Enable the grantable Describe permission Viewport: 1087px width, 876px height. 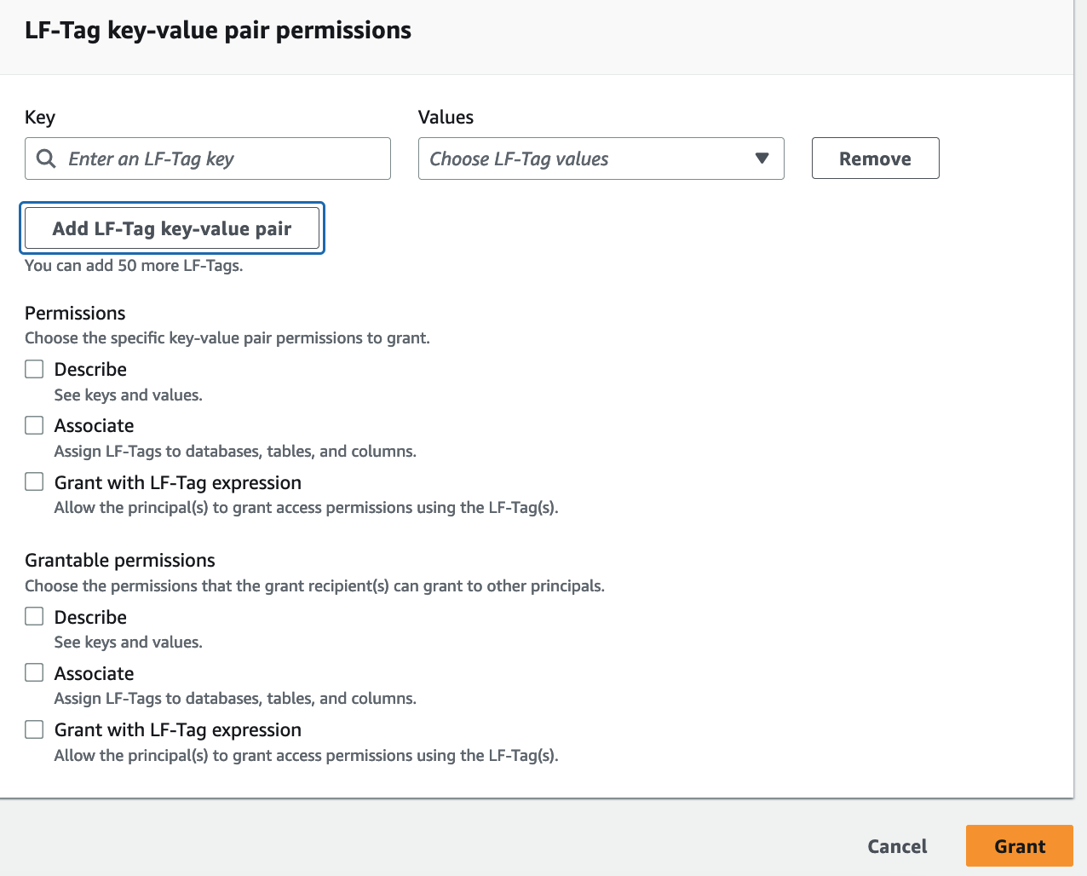(33, 615)
